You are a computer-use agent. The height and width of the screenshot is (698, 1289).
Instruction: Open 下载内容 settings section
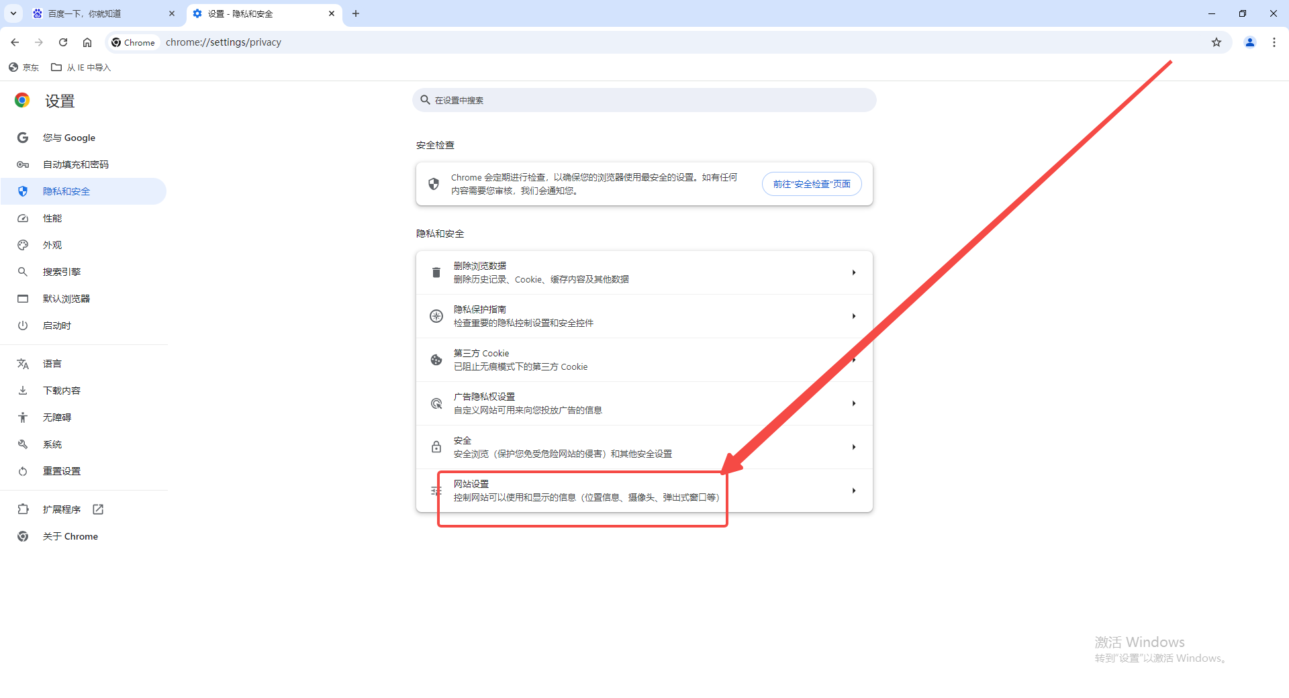[83, 391]
